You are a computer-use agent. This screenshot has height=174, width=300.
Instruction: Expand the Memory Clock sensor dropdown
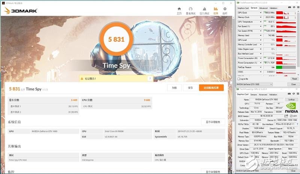[x=260, y=17]
